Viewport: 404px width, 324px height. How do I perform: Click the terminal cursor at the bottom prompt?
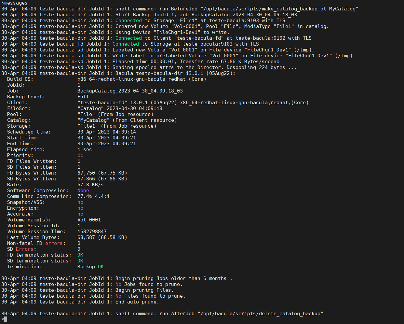[6, 319]
